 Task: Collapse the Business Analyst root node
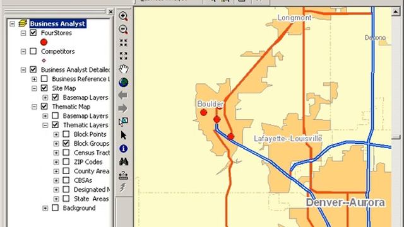12,24
